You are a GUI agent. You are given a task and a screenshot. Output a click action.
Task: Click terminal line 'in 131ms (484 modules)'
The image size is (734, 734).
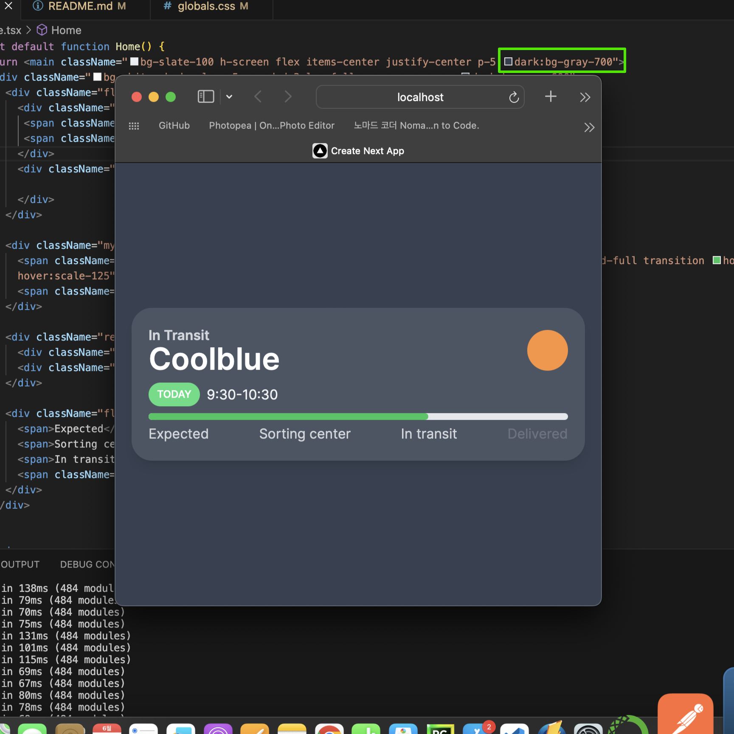66,636
